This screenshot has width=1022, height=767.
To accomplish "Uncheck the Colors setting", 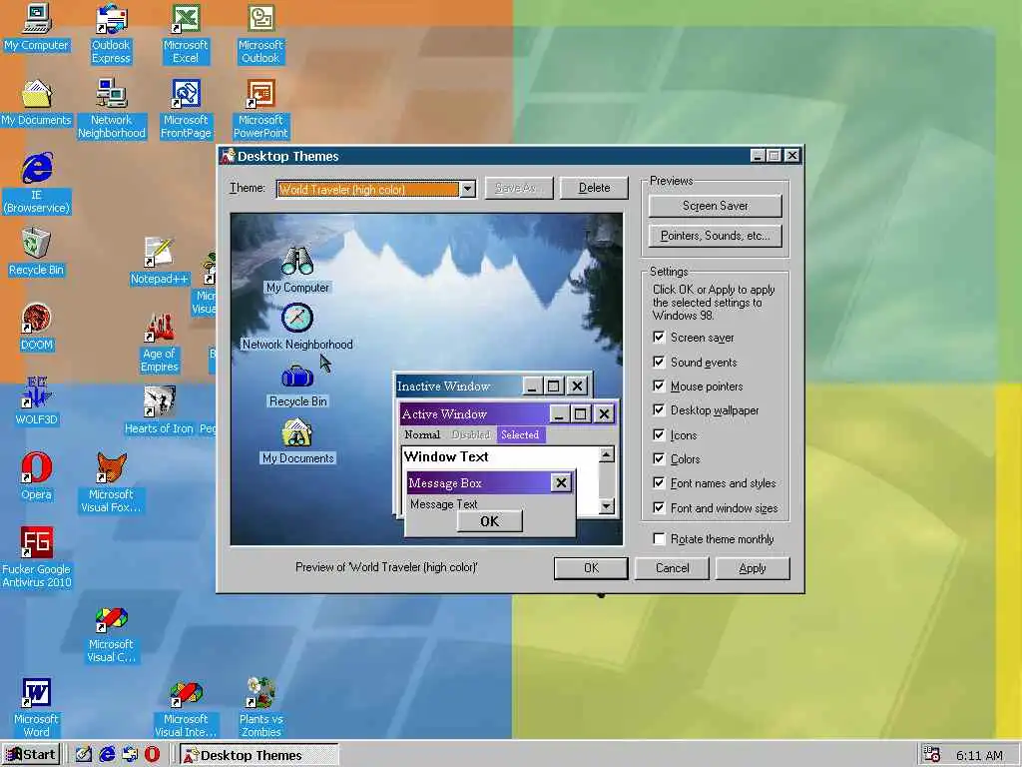I will click(x=659, y=458).
